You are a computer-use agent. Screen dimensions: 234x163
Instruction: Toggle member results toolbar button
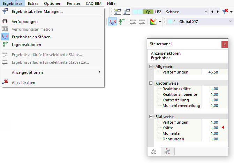(x=112, y=22)
